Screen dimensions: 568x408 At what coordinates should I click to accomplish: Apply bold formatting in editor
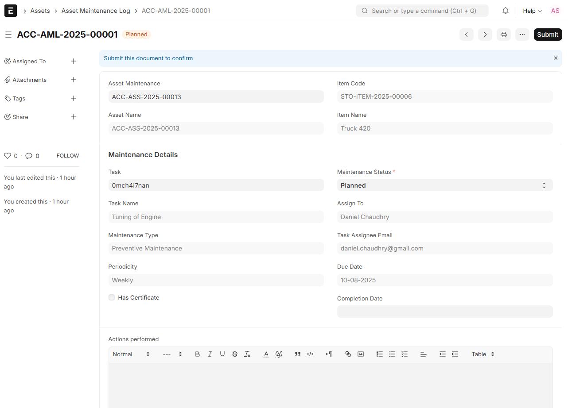point(198,354)
